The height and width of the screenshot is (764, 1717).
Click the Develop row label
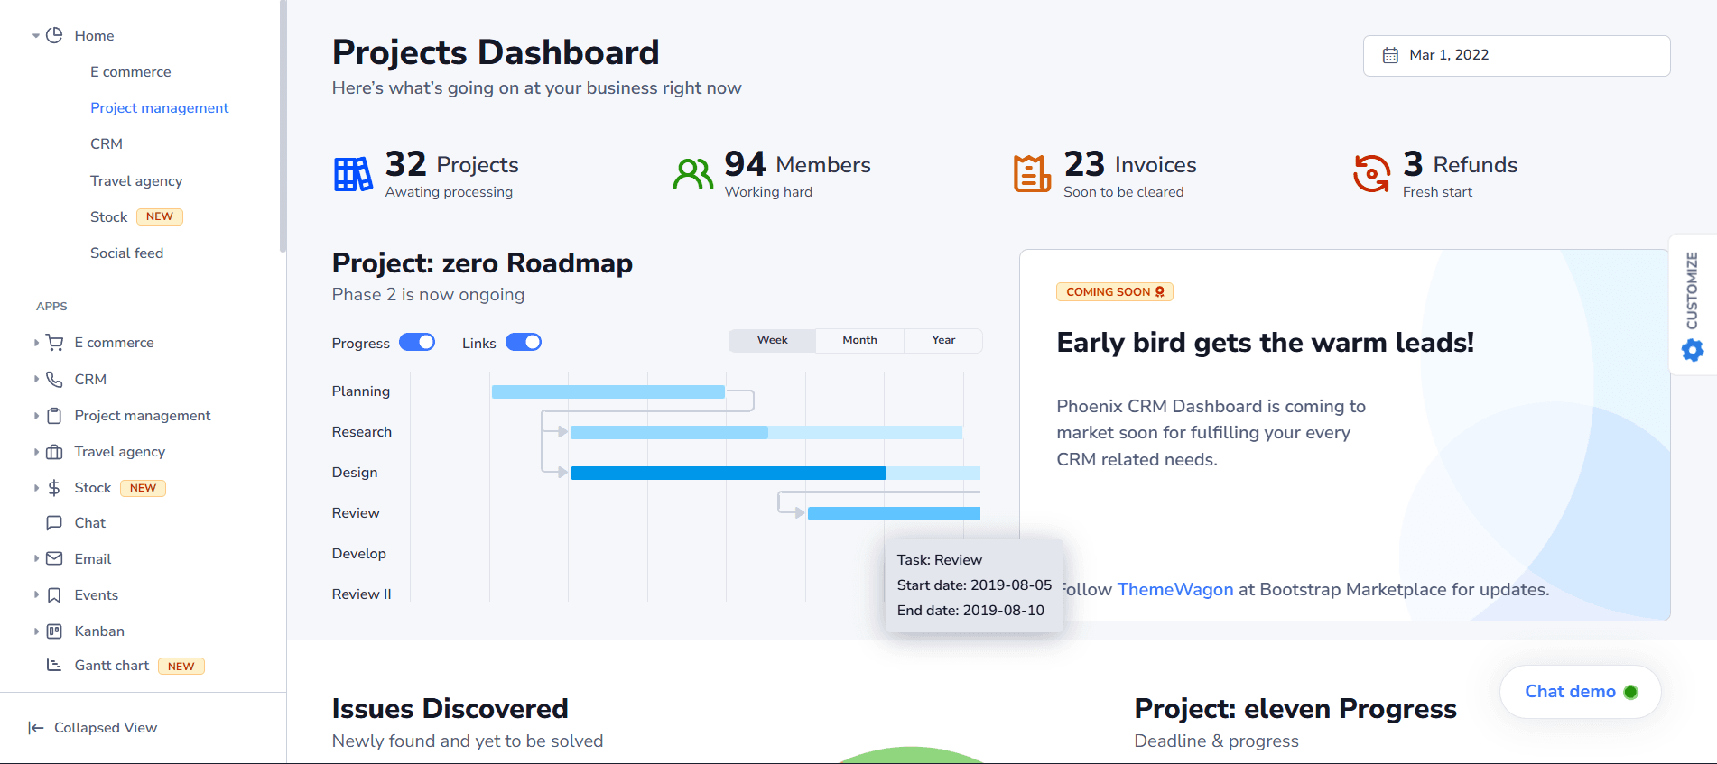pyautogui.click(x=358, y=554)
